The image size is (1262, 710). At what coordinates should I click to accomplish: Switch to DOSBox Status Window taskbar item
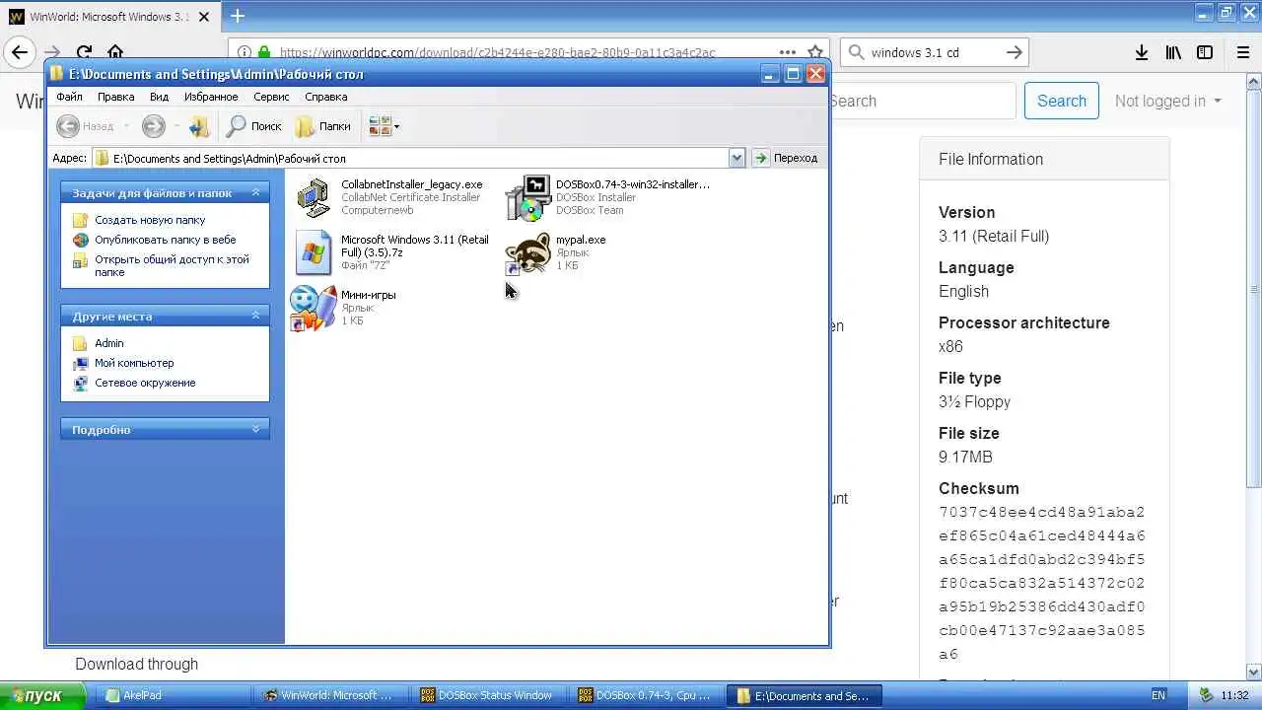[x=489, y=695]
